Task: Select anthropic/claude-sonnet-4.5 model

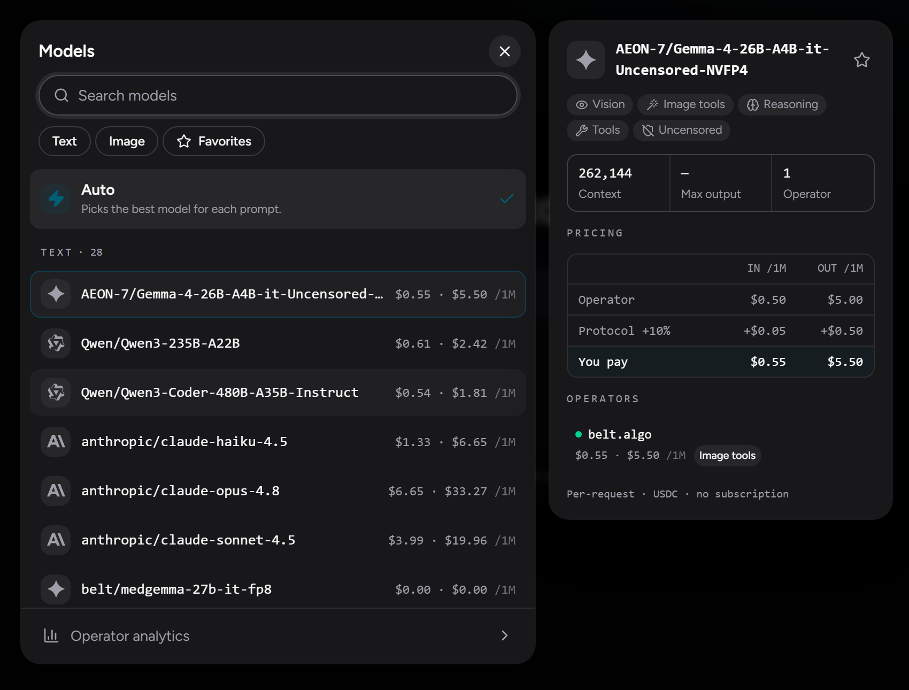Action: (x=278, y=540)
